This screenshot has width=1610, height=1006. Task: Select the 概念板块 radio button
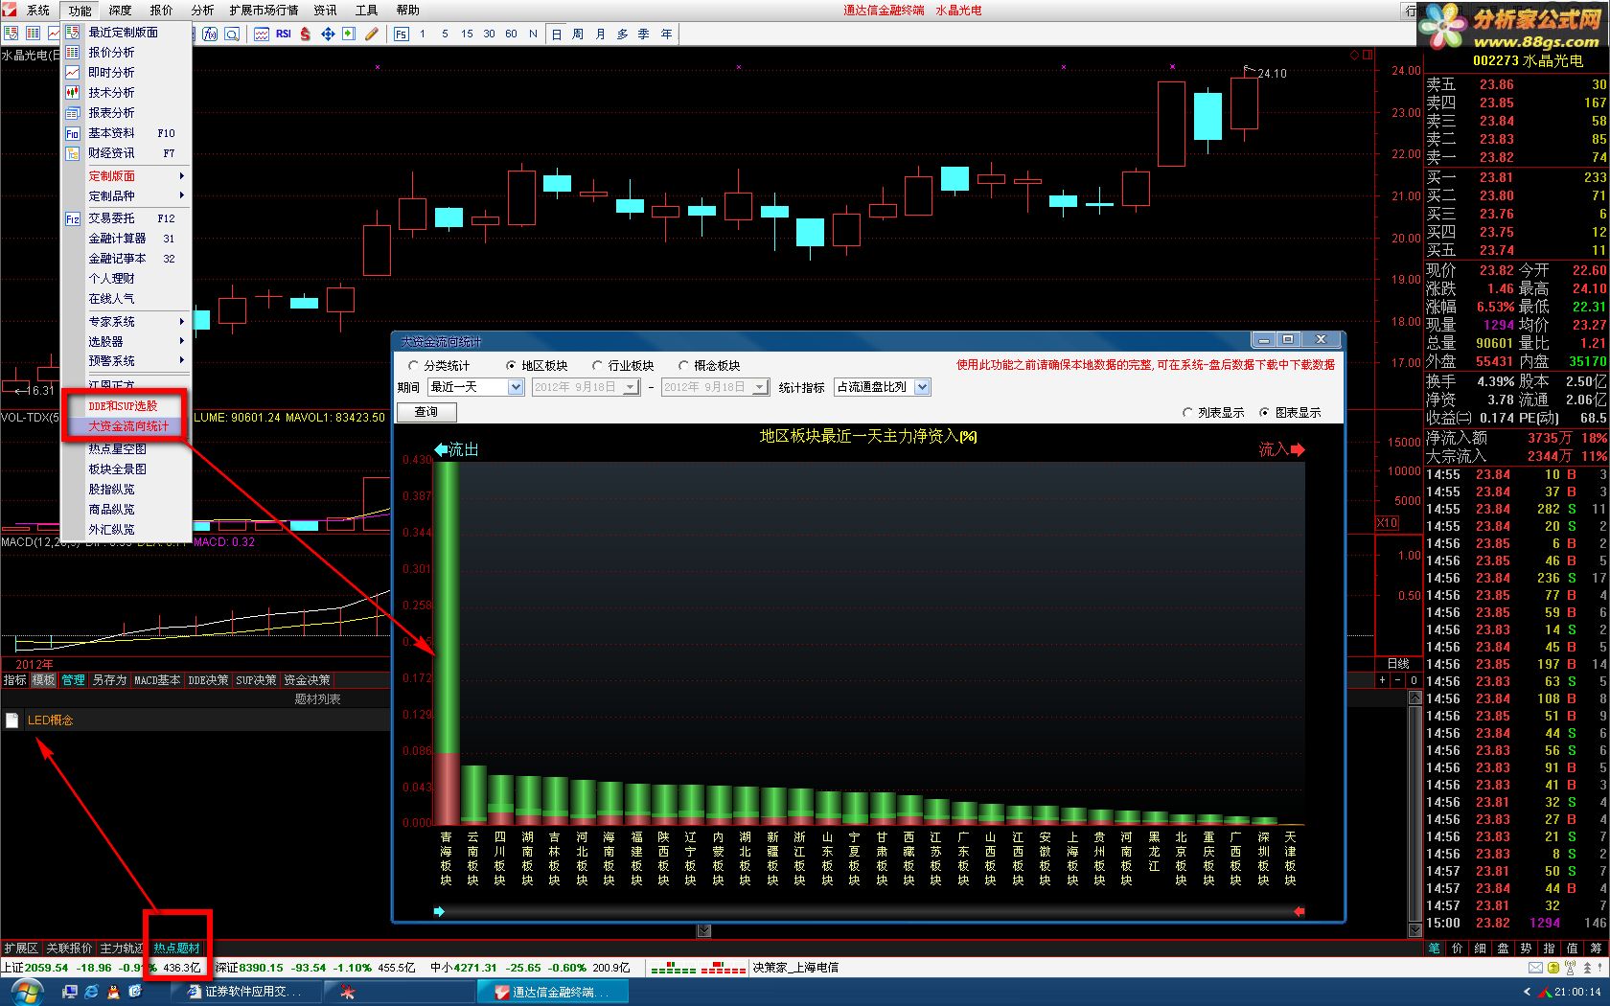(683, 365)
